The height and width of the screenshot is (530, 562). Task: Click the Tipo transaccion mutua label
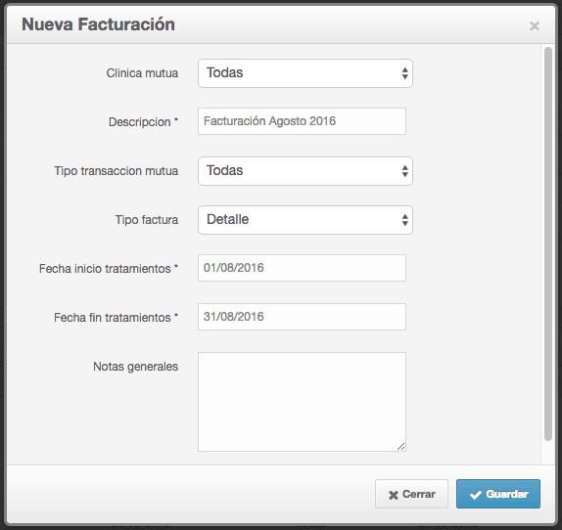pyautogui.click(x=117, y=171)
